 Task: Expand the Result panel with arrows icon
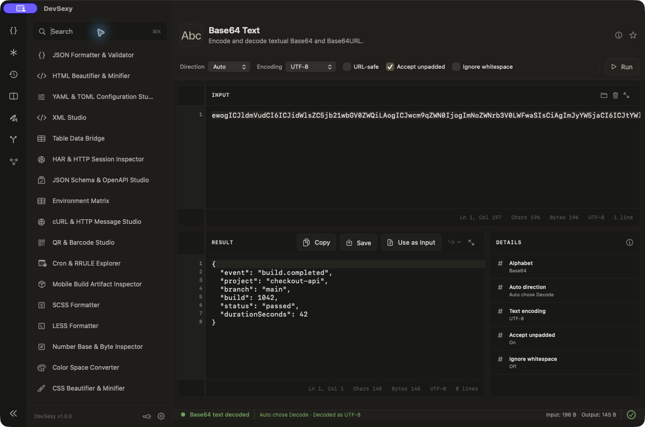471,242
